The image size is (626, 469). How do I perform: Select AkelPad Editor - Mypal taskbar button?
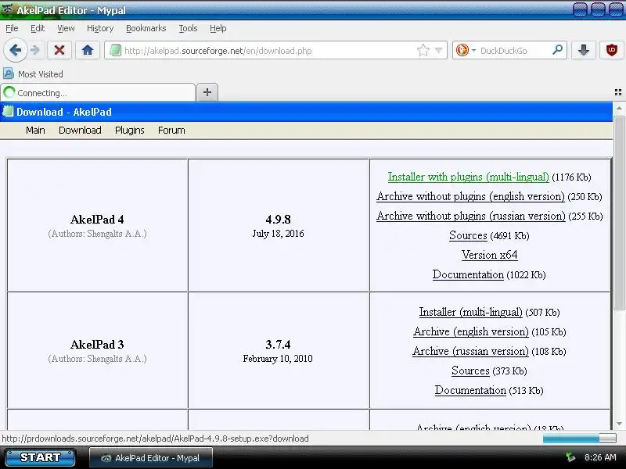point(150,458)
